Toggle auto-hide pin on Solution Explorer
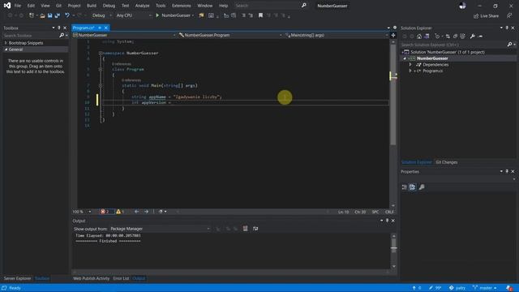The image size is (519, 292). pos(507,28)
